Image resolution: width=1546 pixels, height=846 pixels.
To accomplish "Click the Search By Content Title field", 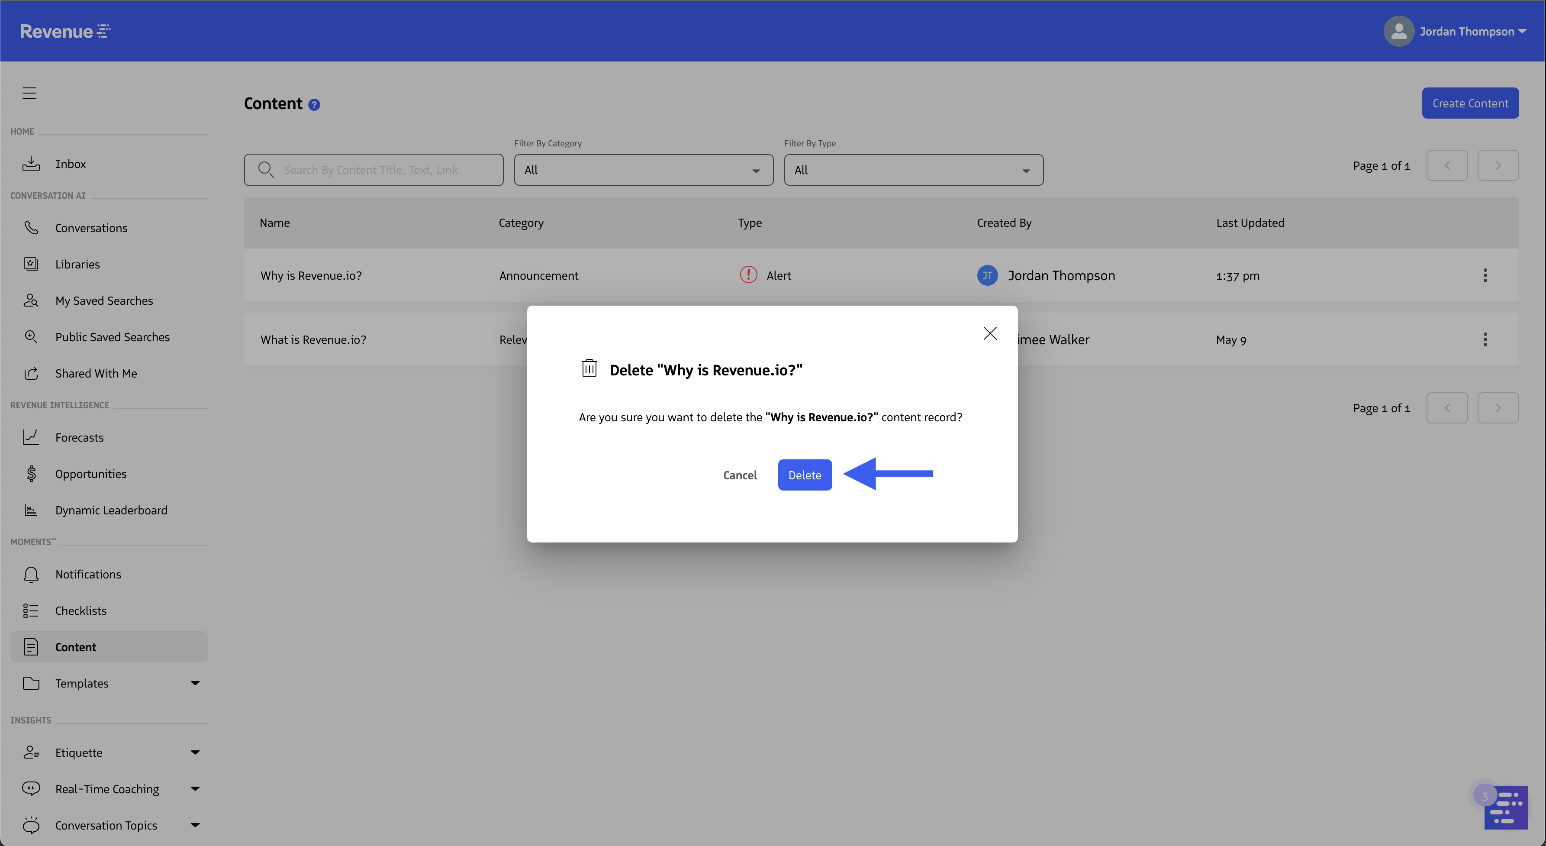I will [x=373, y=170].
